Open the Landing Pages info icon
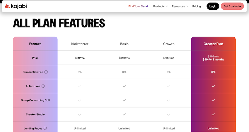Viewport: 249px width, 132px height. [45, 128]
